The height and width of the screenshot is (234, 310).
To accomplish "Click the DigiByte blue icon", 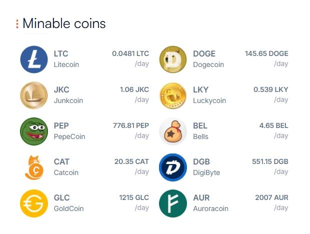I will click(172, 167).
